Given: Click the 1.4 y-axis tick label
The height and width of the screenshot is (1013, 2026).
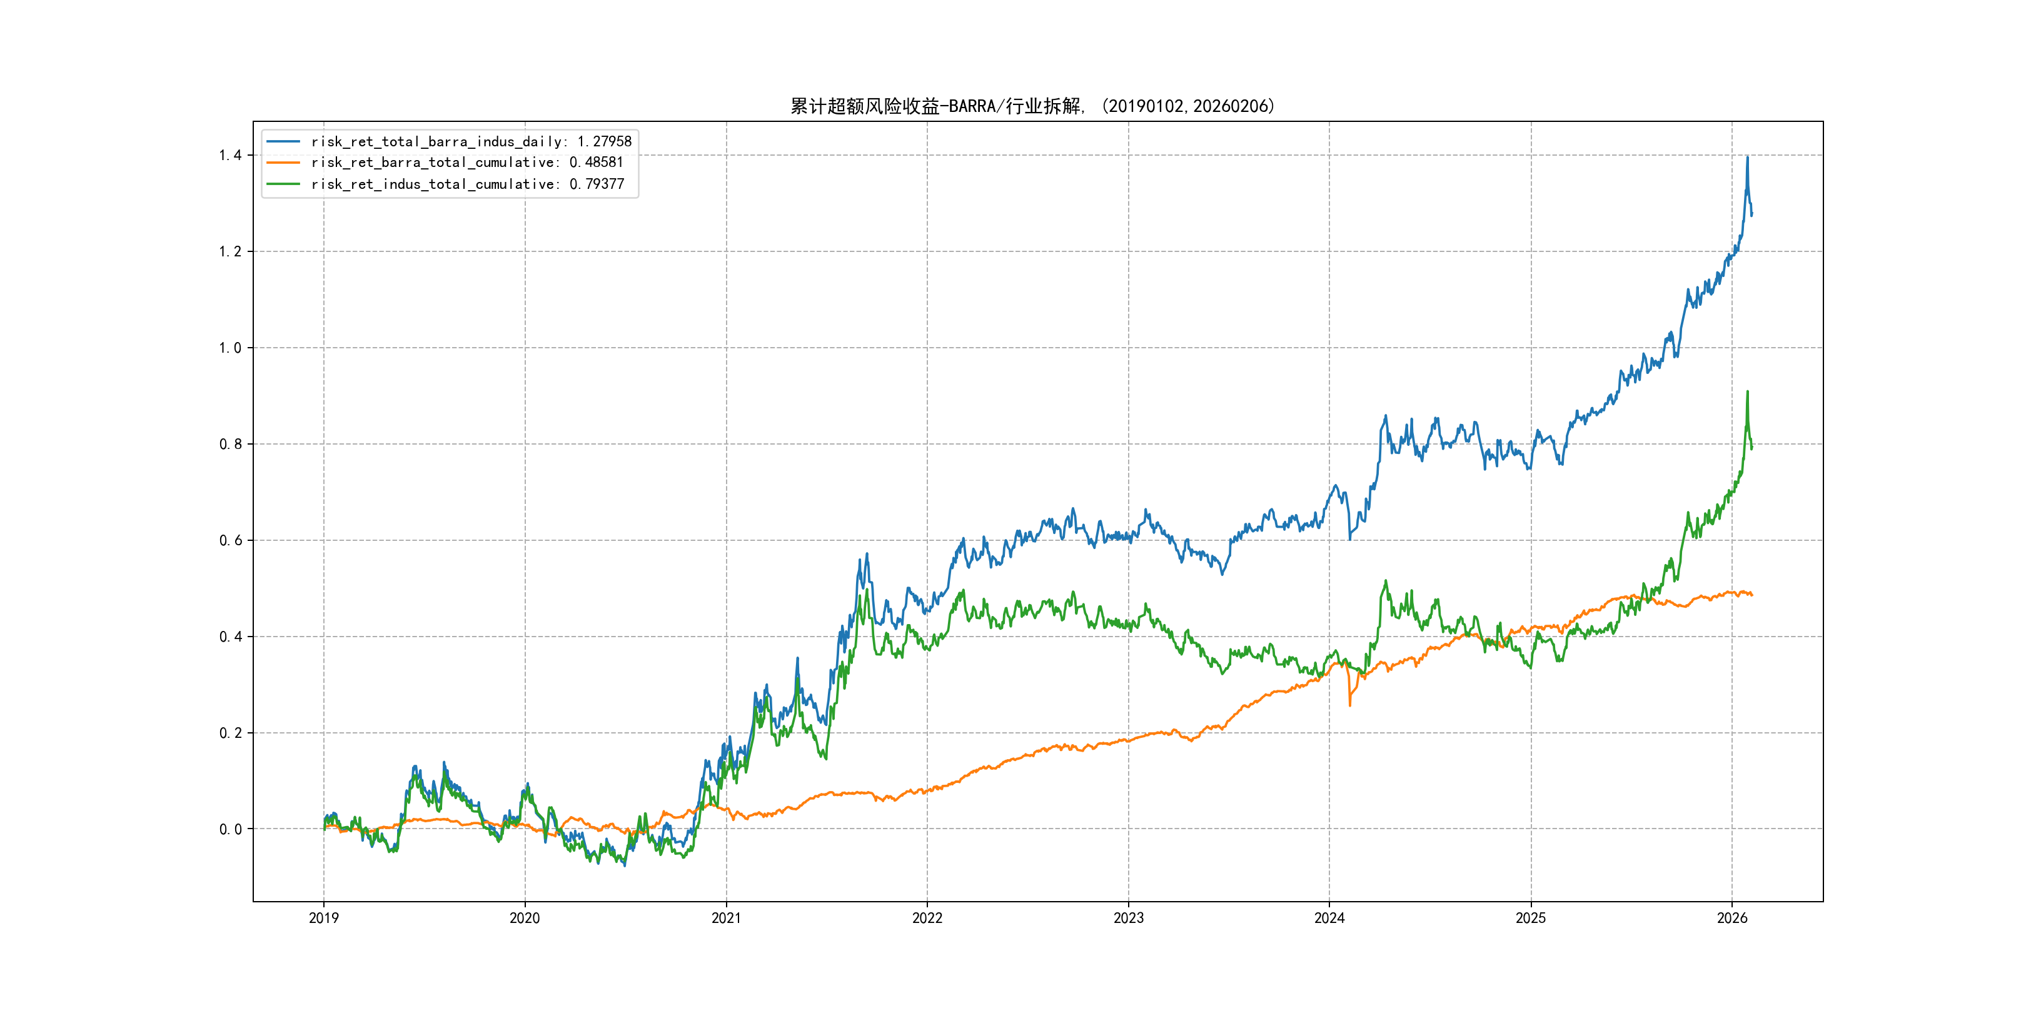Looking at the screenshot, I should point(229,155).
